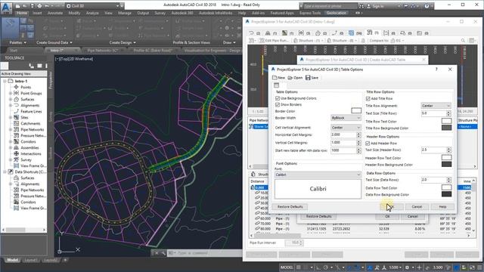
Task: Select Points in Toolspace tree
Action: pos(26,88)
